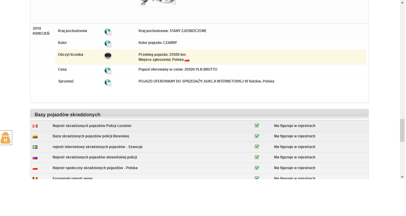Click the globe icon next to Kolor
406x216 pixels.
point(108,44)
